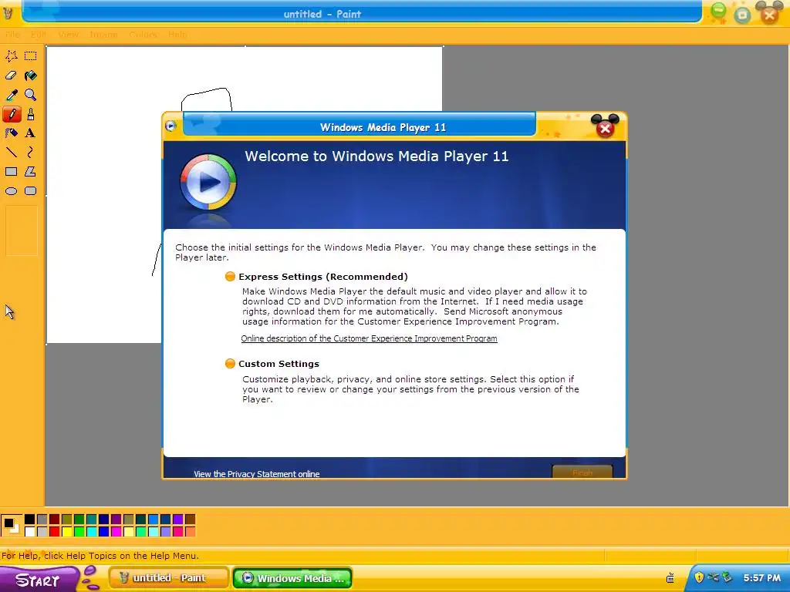Screen dimensions: 790x592
Task: Open the Image menu in Paint
Action: pos(104,34)
